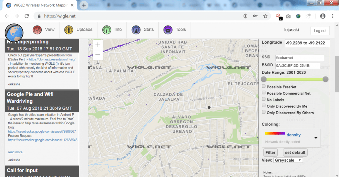Open the Greyscale view dropdown
Screen dimensions: 339x177
[x=288, y=160]
